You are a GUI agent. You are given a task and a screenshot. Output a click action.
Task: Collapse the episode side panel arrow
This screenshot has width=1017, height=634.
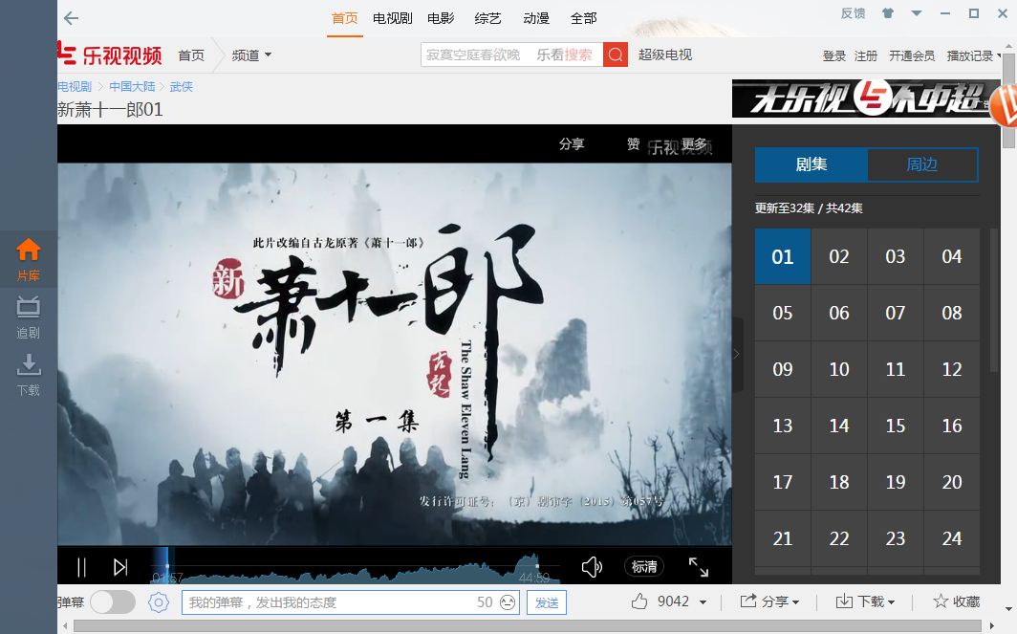click(x=737, y=354)
